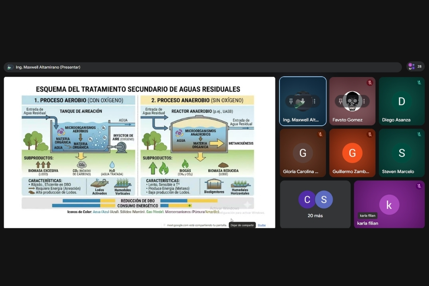This screenshot has height=286, width=429.
Task: Open the participants list showing 28 people
Action: (x=415, y=66)
